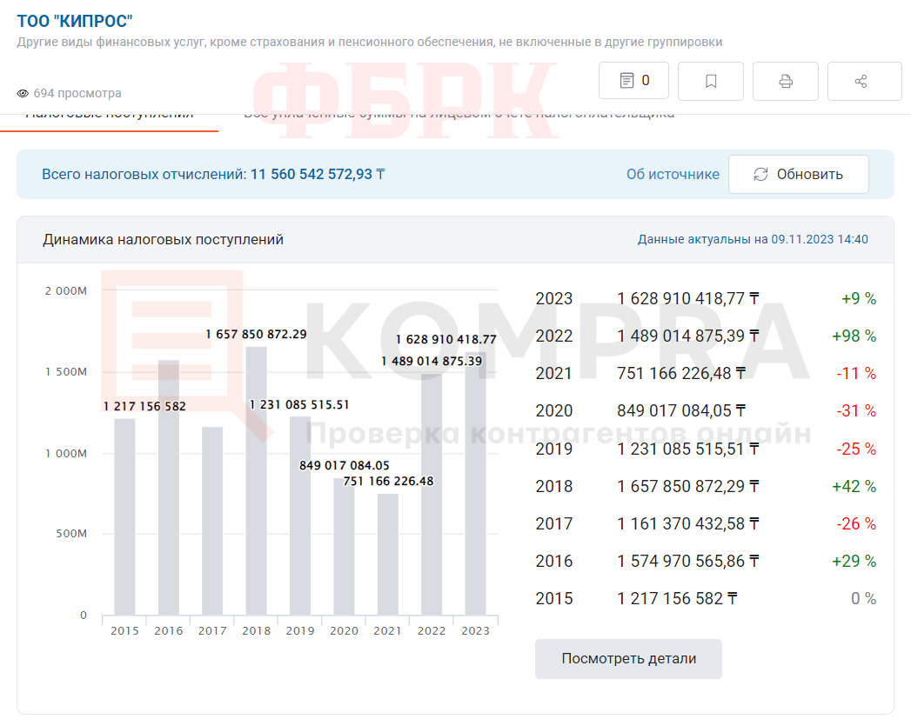This screenshot has width=911, height=719.
Task: Print the company report
Action: coord(785,81)
